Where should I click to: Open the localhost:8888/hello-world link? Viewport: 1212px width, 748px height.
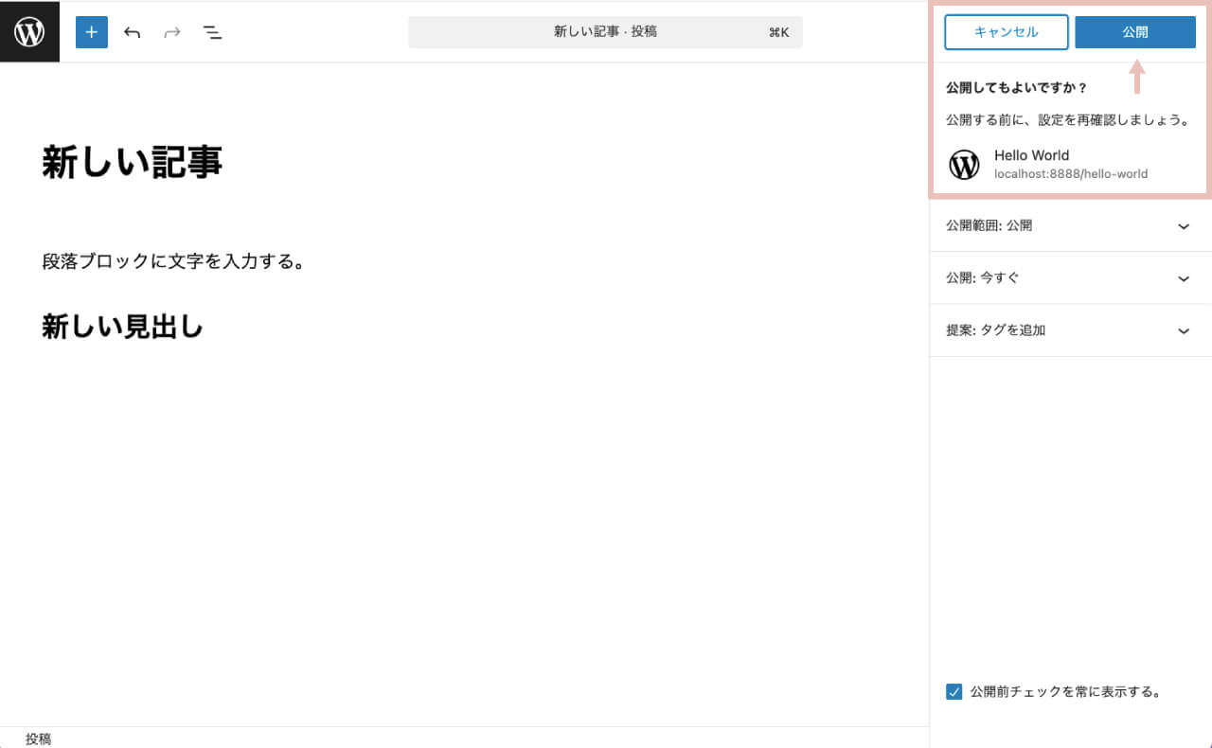coord(1070,173)
